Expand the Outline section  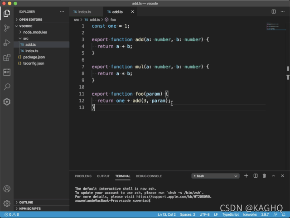tap(42, 203)
